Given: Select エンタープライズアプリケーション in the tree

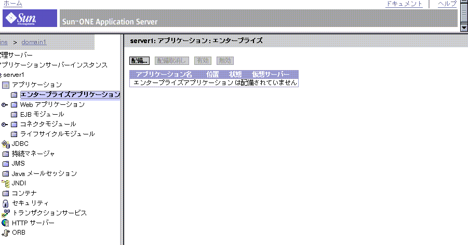Looking at the screenshot, I should (x=70, y=94).
